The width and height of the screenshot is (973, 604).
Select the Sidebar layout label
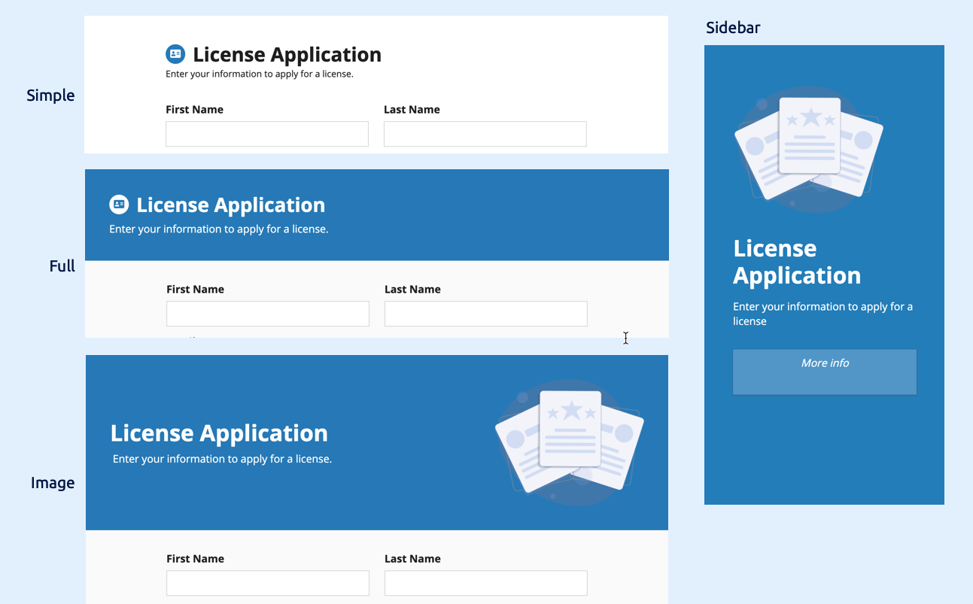click(733, 28)
